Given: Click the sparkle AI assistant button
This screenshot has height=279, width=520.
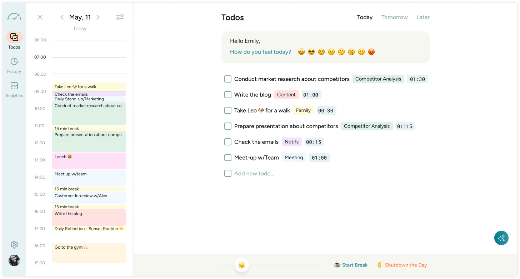Looking at the screenshot, I should click(x=501, y=238).
